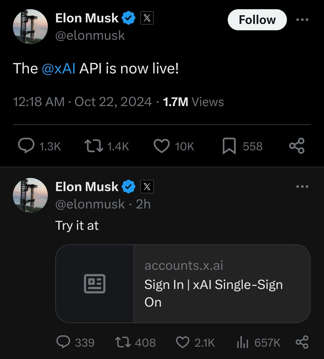Open the @elonmusk handle on main tweet
Image resolution: width=324 pixels, height=359 pixels.
pos(90,36)
